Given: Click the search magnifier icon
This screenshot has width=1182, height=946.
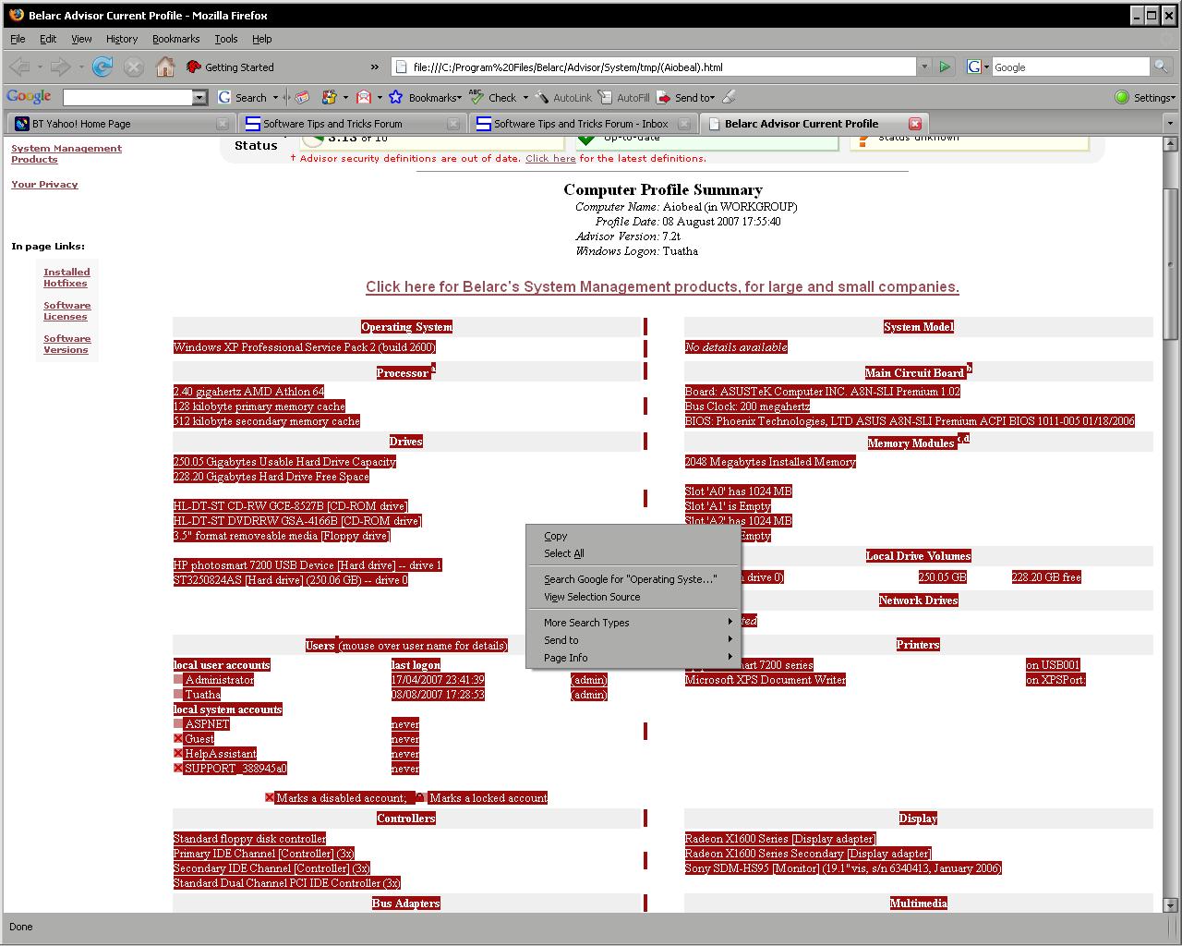Looking at the screenshot, I should 1161,67.
